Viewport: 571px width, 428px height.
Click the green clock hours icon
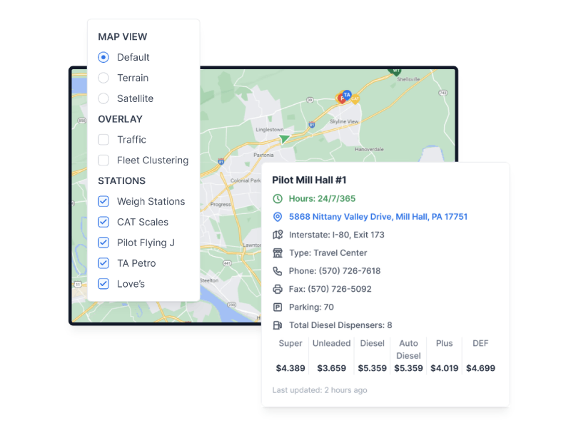point(278,199)
